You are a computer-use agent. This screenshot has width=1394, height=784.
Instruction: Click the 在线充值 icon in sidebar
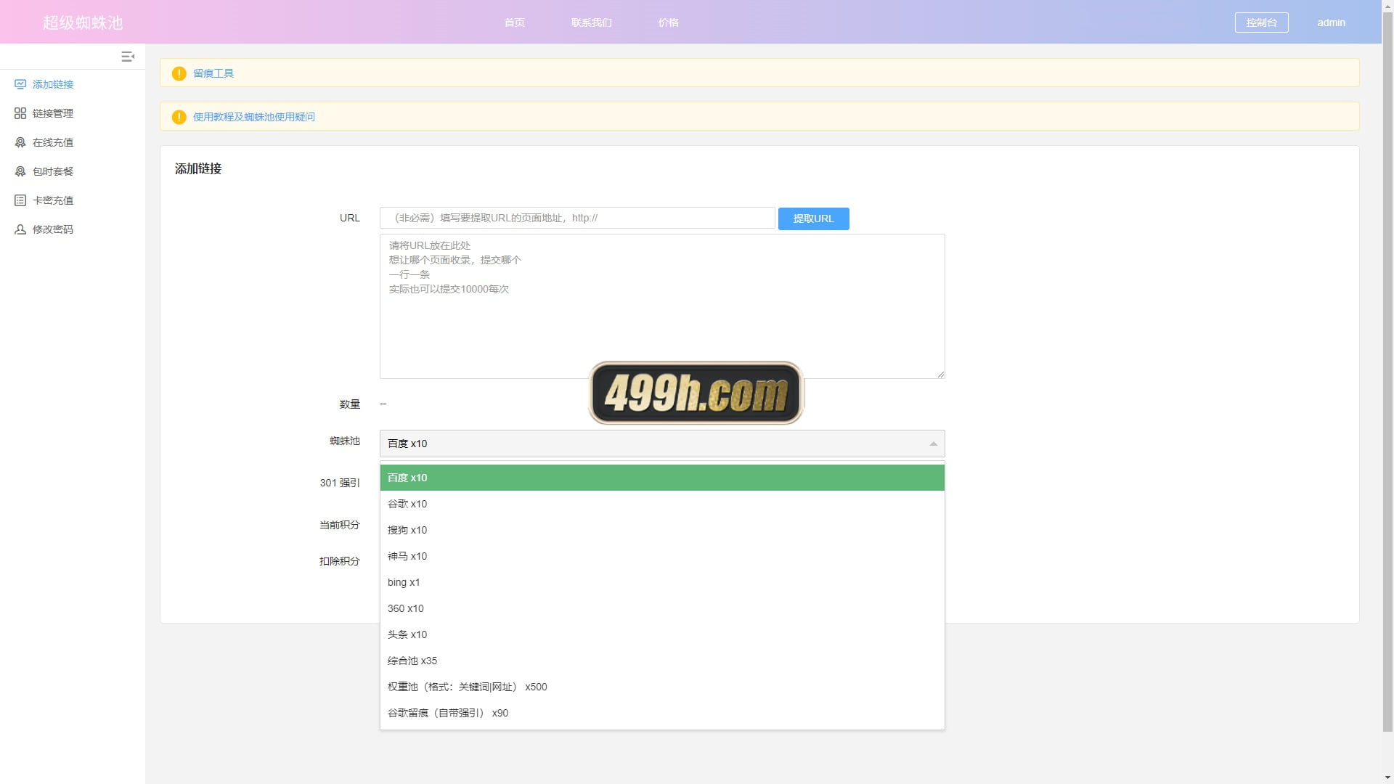coord(20,142)
